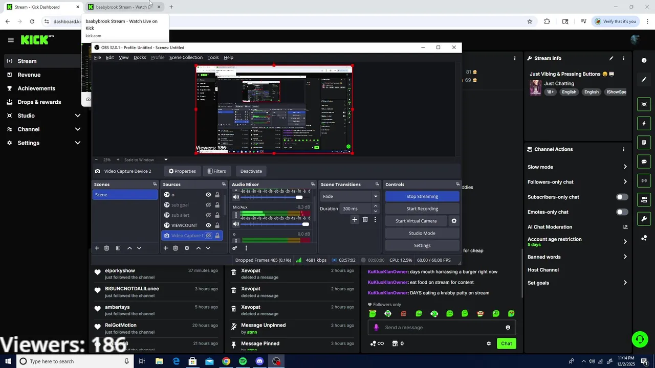The height and width of the screenshot is (368, 655).
Task: Open OBS Tools menu
Action: click(x=213, y=57)
